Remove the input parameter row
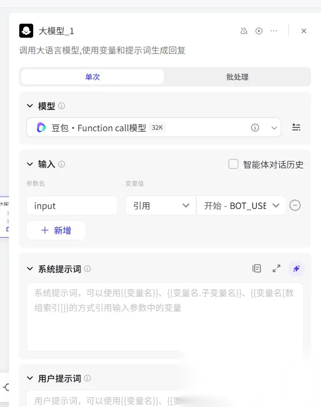The width and height of the screenshot is (321, 407). pyautogui.click(x=295, y=205)
